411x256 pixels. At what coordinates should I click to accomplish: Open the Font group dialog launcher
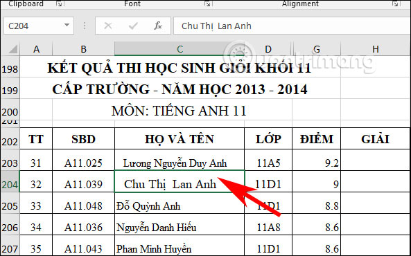(207, 3)
